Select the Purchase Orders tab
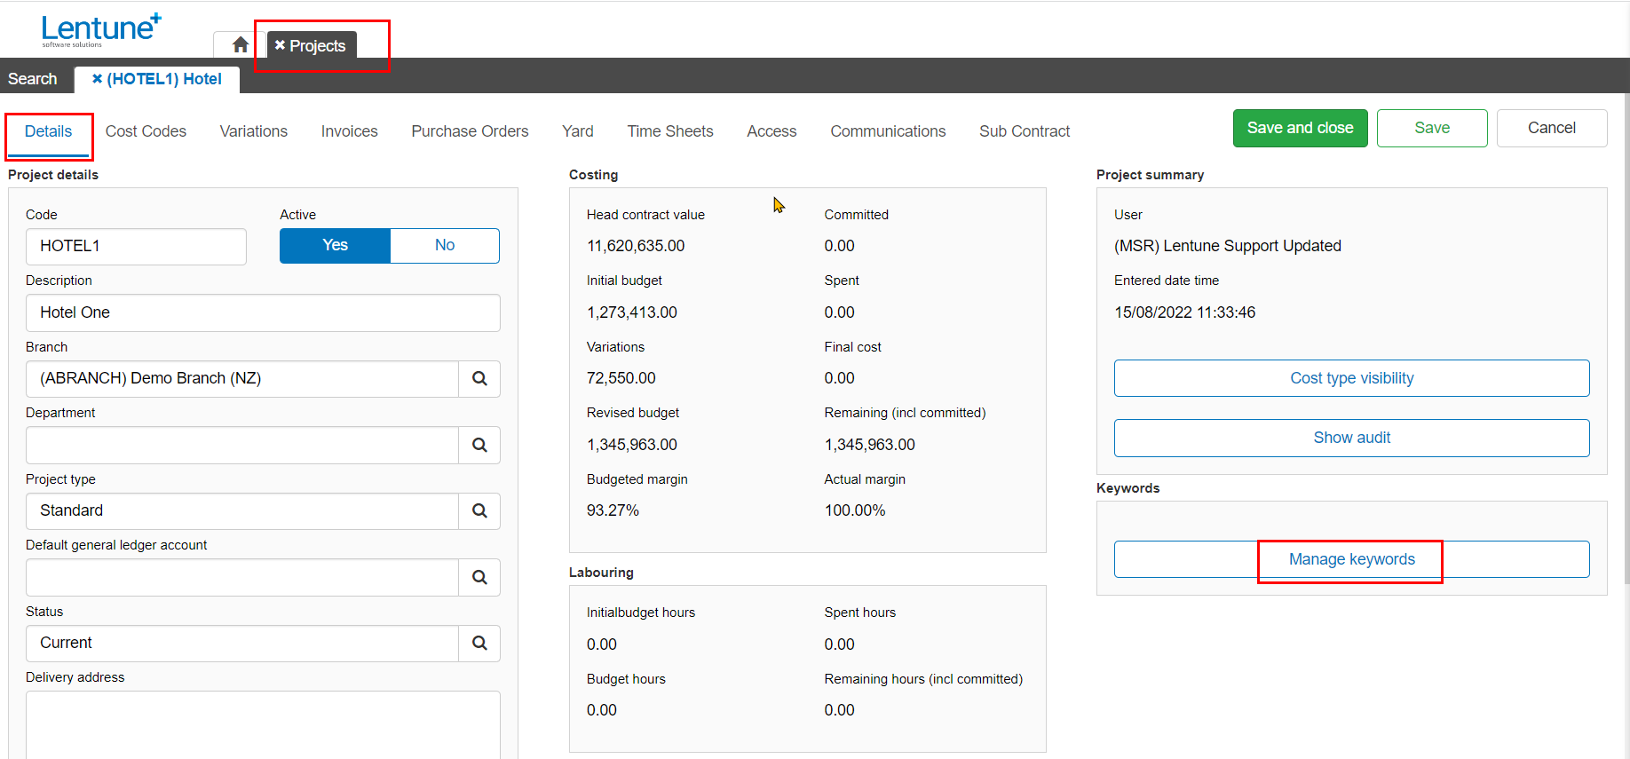The width and height of the screenshot is (1630, 759). click(x=470, y=131)
